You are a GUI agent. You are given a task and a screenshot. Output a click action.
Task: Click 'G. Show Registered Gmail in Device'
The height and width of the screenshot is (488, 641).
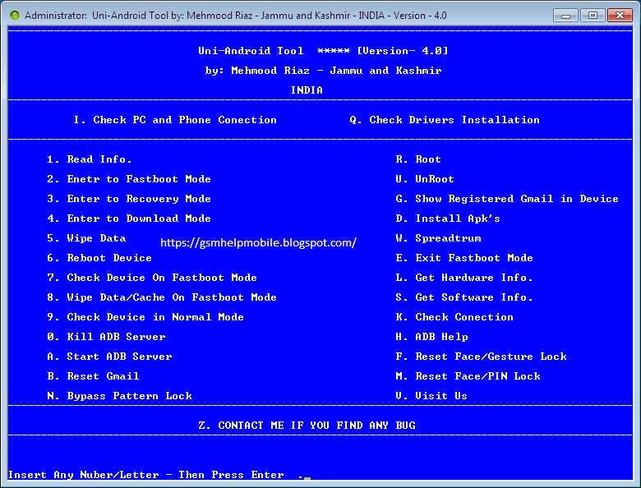click(507, 199)
